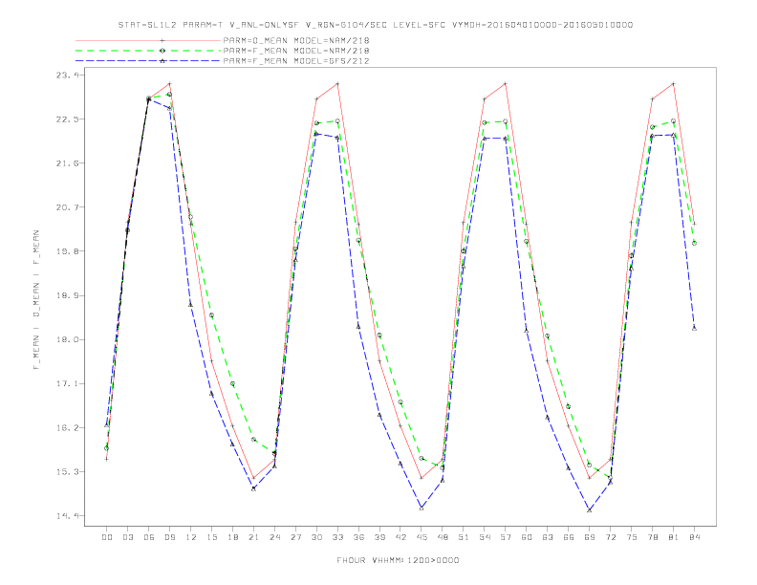Click y-axis tick label 14.4
This screenshot has height=585, width=757.
[x=66, y=516]
